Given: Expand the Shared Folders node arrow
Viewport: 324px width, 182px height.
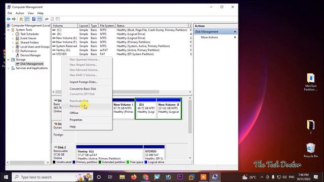Looking at the screenshot, I should coord(13,42).
